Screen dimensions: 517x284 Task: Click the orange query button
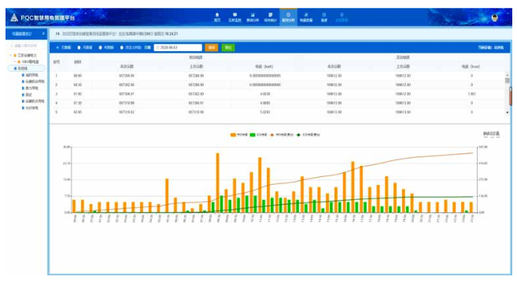(212, 48)
